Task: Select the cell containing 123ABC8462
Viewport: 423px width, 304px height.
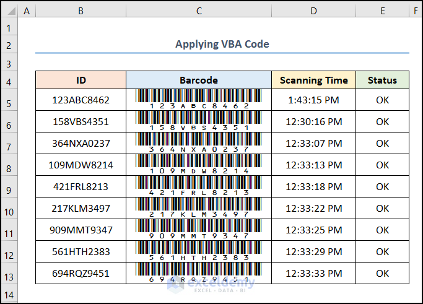Action: [x=81, y=100]
